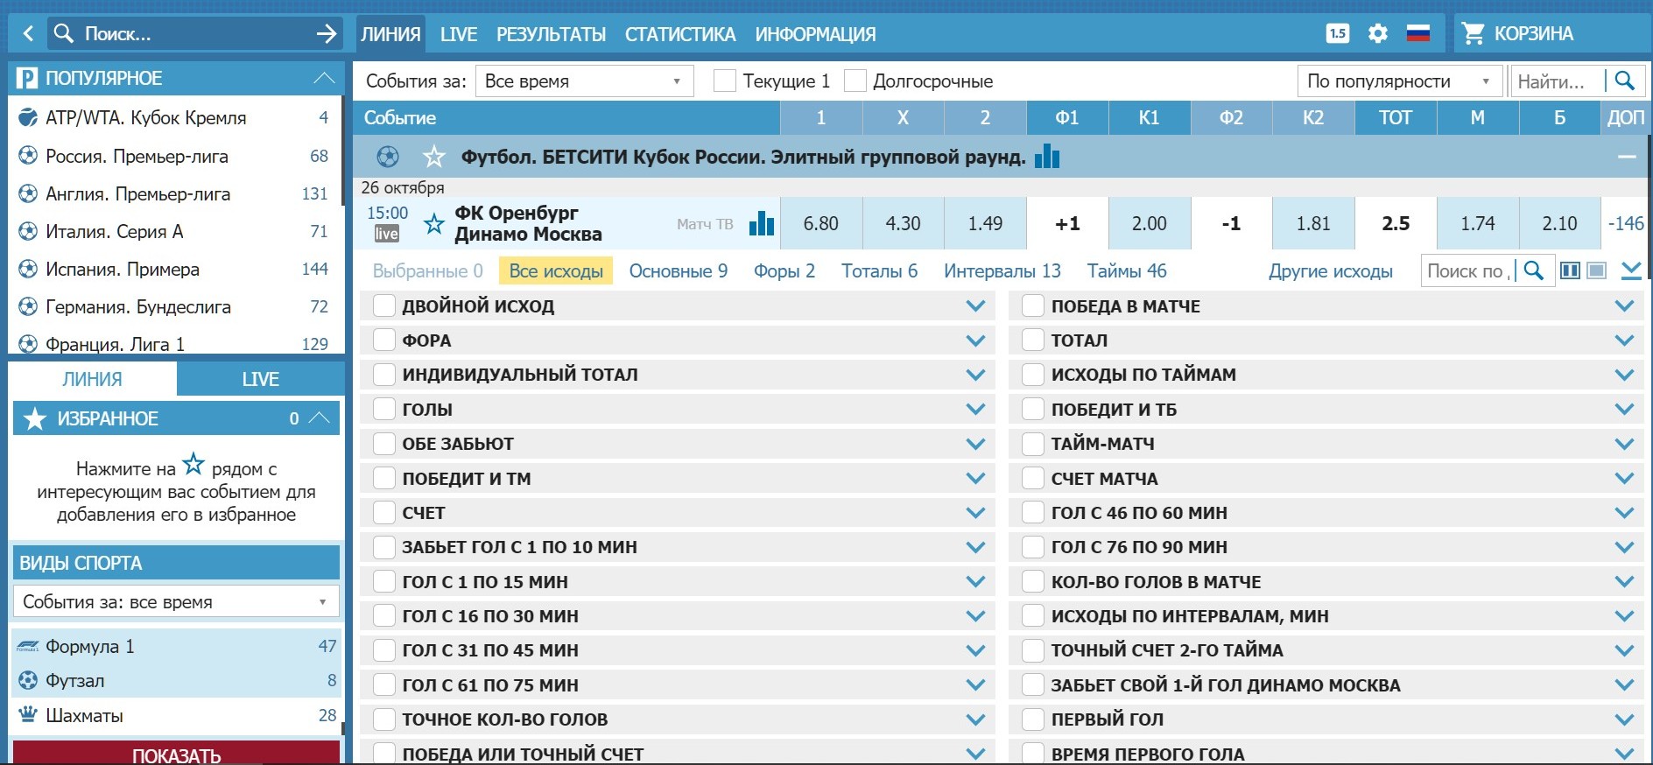Enable the Текущие checkbox
The image size is (1653, 765).
point(724,81)
